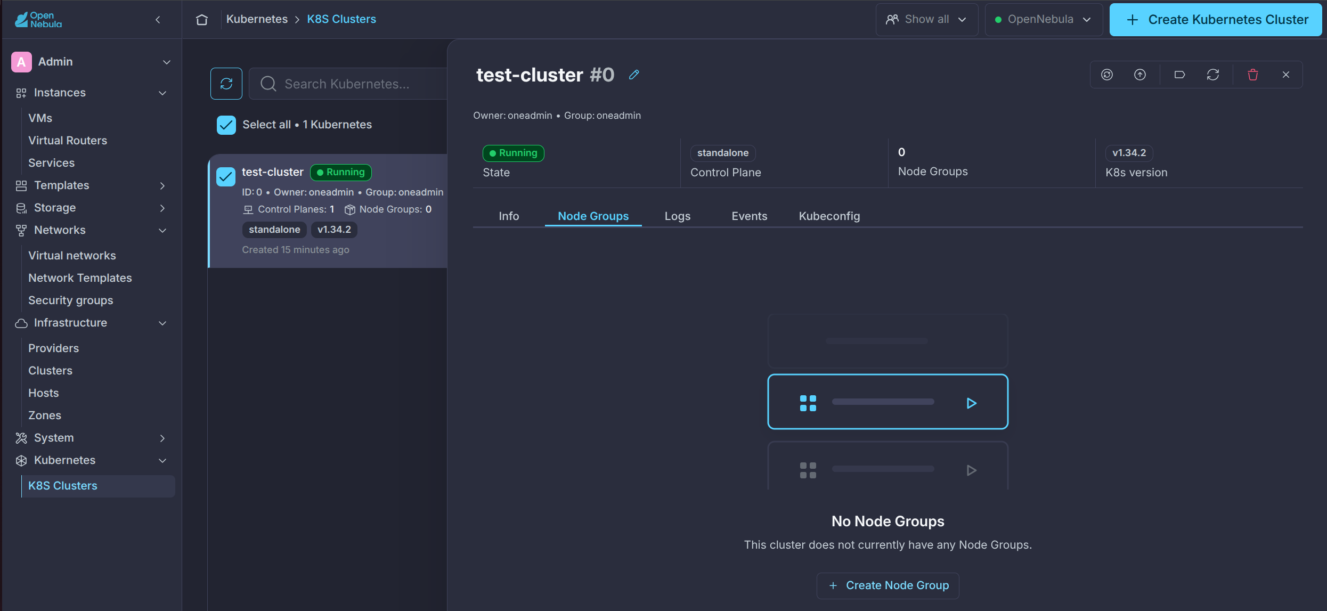1327x611 pixels.
Task: Click the search magnifier icon
Action: tap(268, 84)
